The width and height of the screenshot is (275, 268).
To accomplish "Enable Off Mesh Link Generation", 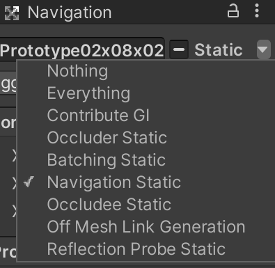I will coord(146,227).
